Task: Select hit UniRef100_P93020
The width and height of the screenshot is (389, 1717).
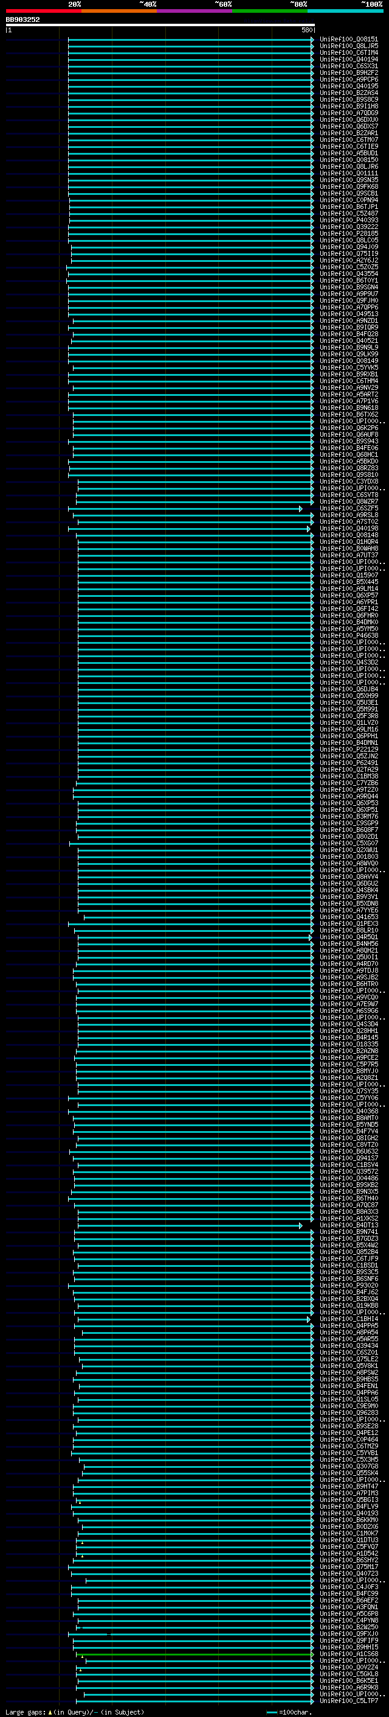Action: pyautogui.click(x=349, y=1286)
